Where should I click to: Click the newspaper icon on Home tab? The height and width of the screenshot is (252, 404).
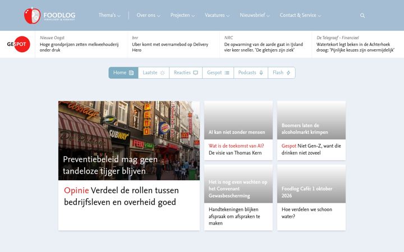coord(131,73)
